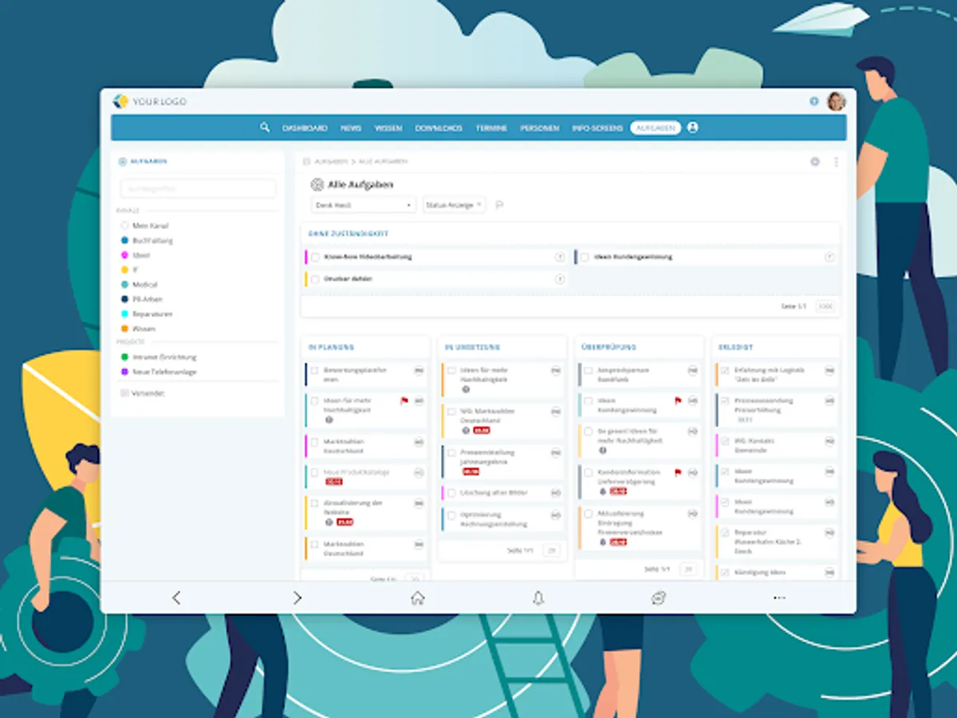
Task: Open the search magnifier in navigation bar
Action: point(265,127)
